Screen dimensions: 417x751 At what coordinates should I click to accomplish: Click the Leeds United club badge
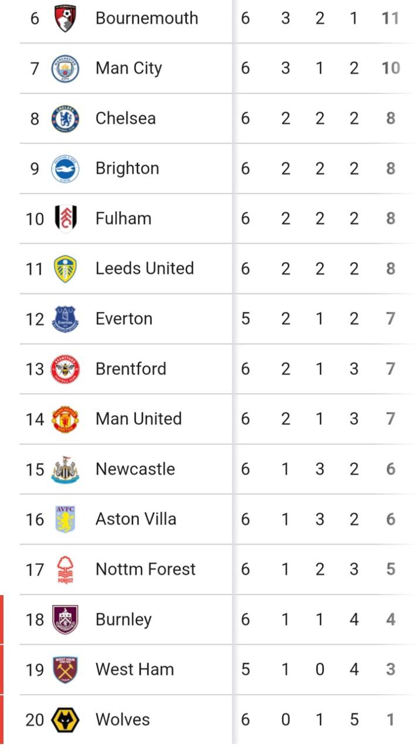click(65, 269)
